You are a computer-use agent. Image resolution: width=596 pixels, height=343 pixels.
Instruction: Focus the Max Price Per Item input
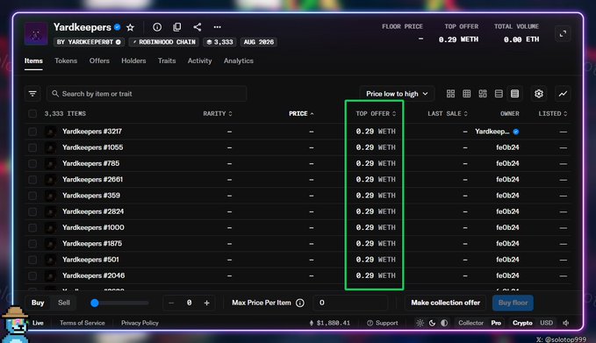click(350, 303)
